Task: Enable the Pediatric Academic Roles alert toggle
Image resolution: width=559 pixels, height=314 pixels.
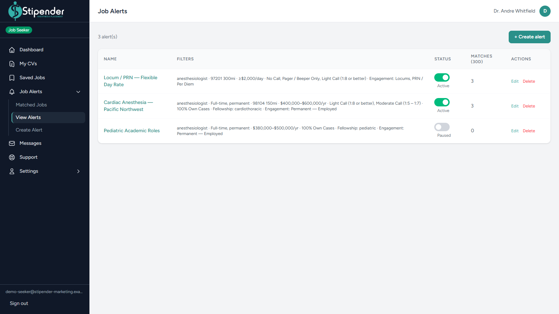Action: pyautogui.click(x=442, y=127)
